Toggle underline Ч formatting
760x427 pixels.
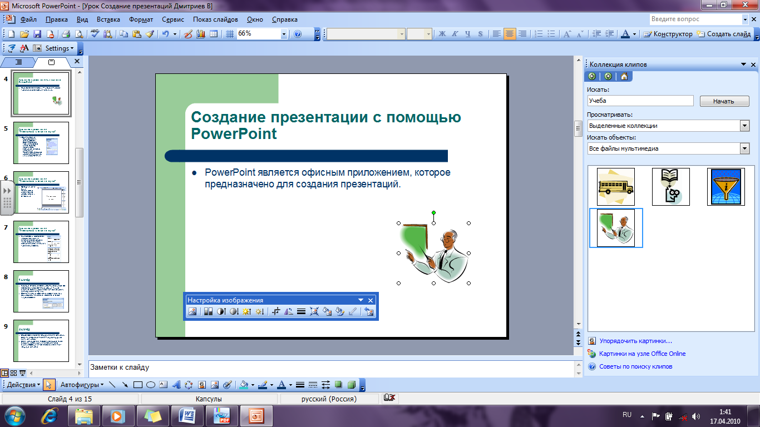pos(468,34)
